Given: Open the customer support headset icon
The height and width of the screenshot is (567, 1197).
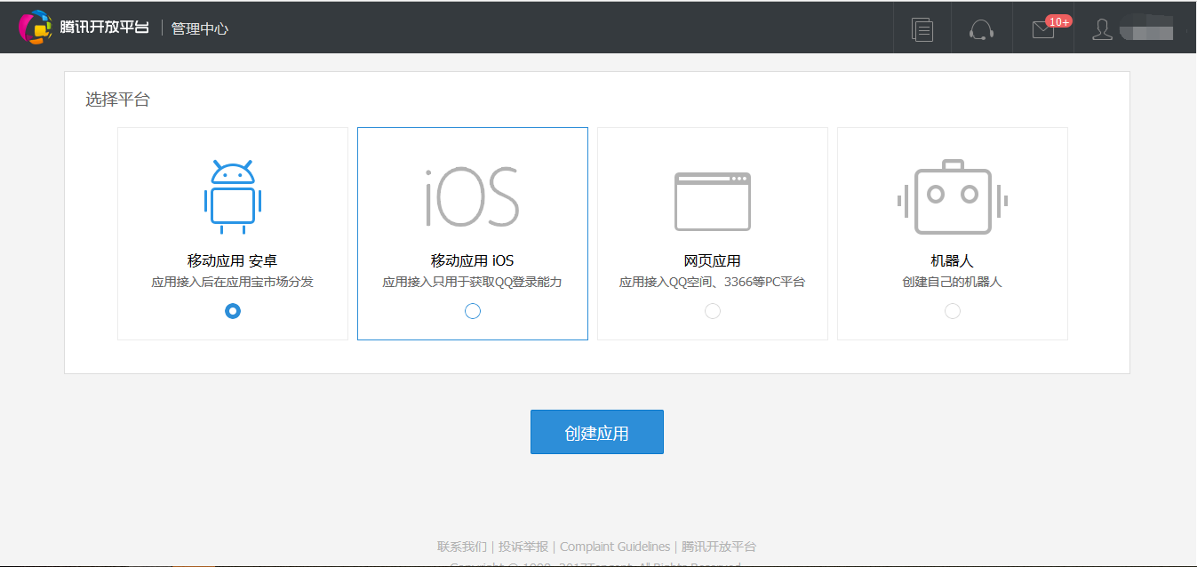Looking at the screenshot, I should pos(981,29).
